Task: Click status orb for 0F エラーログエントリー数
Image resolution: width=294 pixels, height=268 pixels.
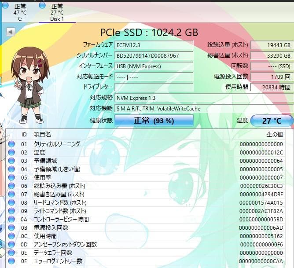Action: coord(11,261)
